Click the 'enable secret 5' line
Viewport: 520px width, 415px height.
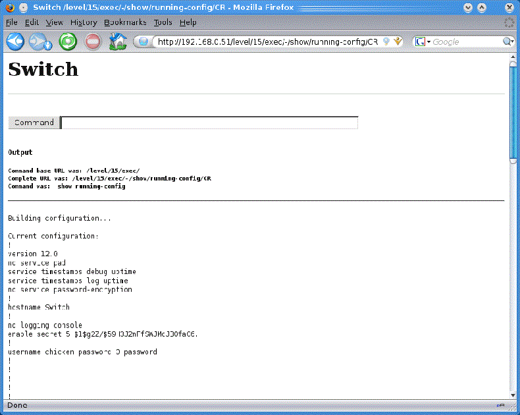(x=103, y=334)
